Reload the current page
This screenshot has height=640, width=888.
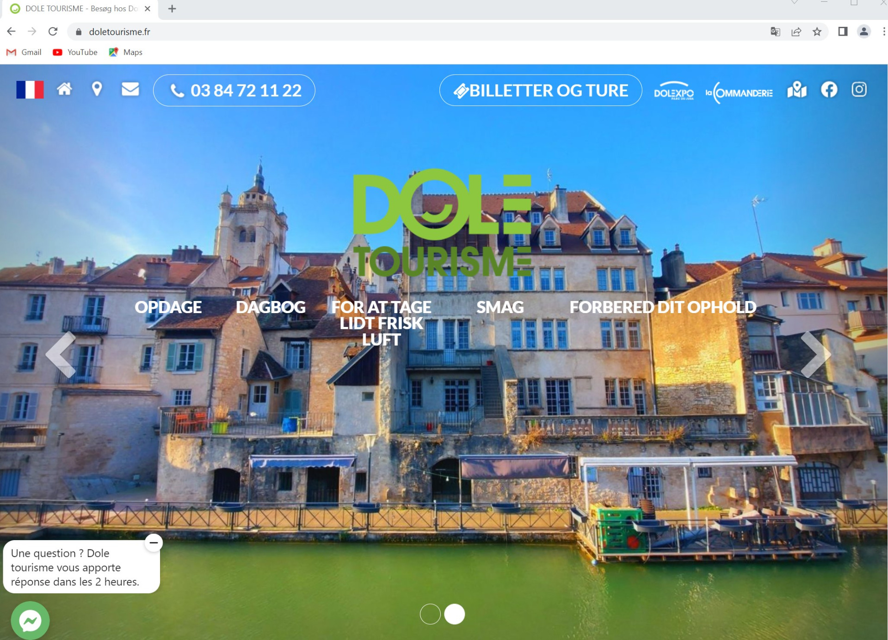[53, 31]
